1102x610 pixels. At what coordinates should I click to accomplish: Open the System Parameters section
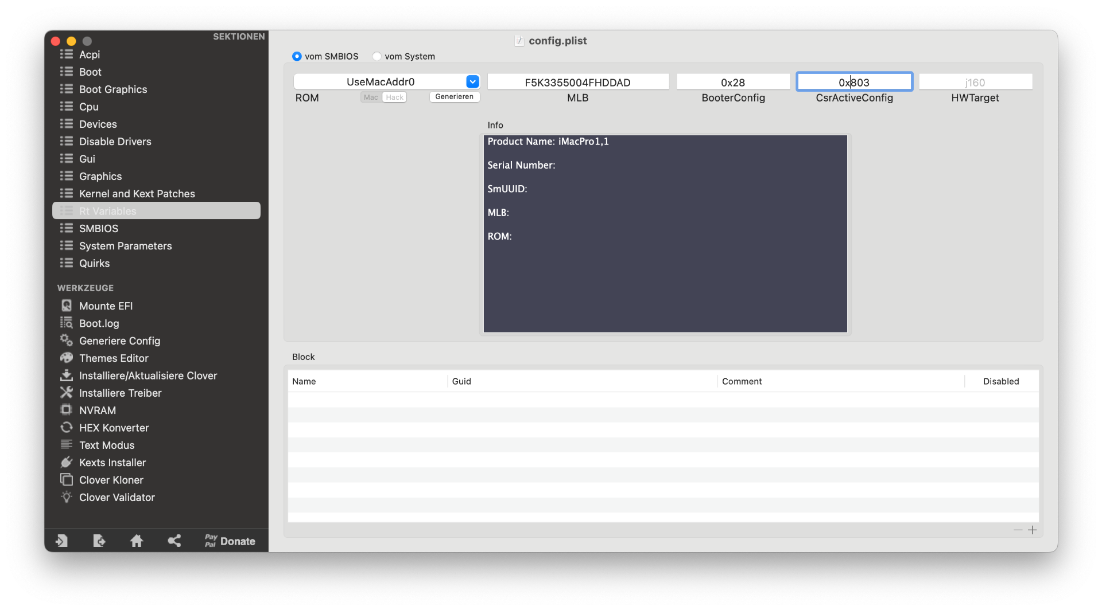coord(125,246)
